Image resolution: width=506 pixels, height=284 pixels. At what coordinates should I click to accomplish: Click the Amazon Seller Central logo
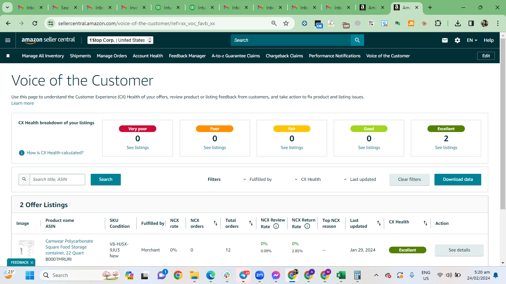coord(48,40)
